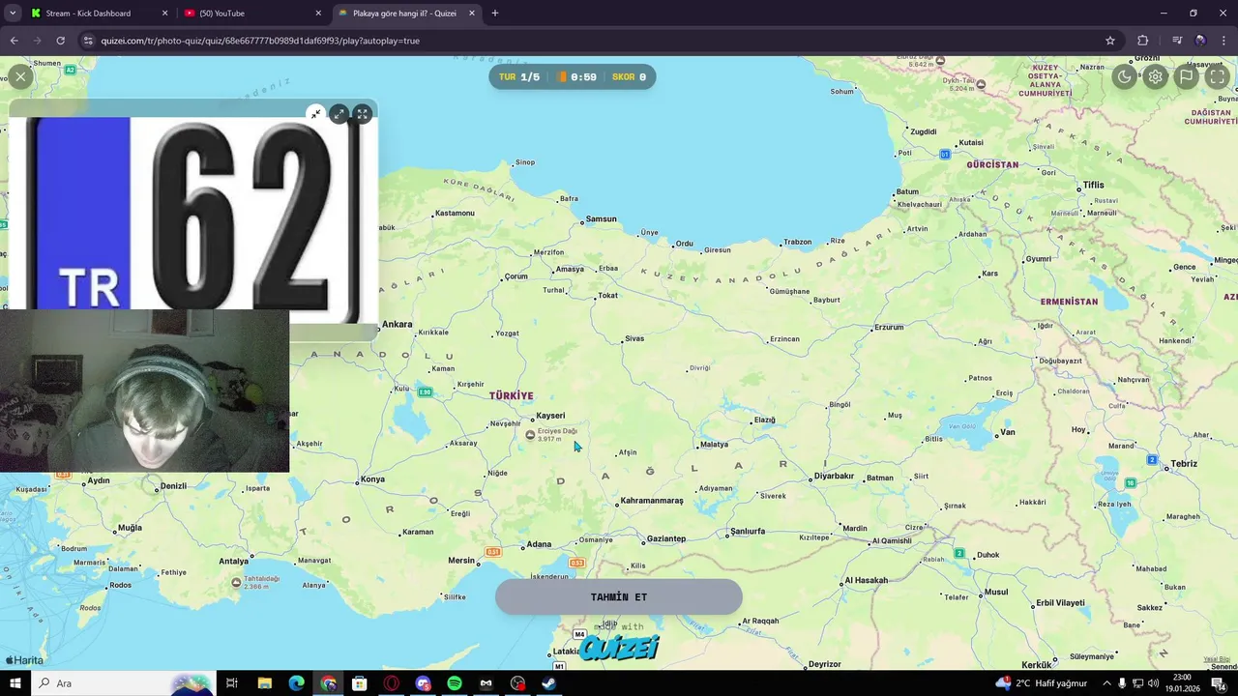
Task: Click Bingöl on the map
Action: 839,405
